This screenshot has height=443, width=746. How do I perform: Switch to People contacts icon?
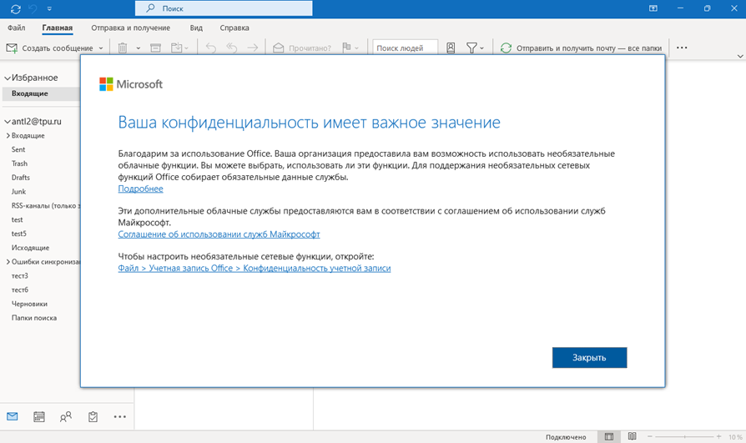[66, 417]
